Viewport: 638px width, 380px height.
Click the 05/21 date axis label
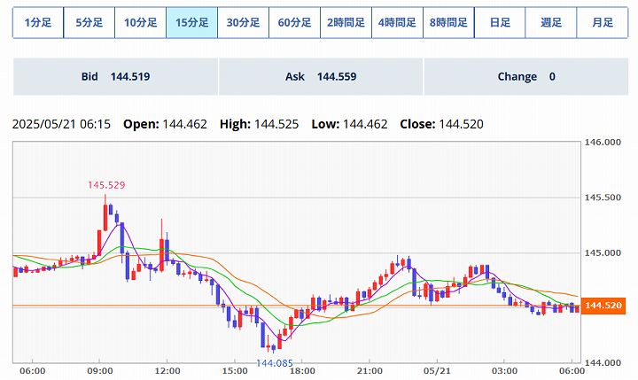(437, 371)
